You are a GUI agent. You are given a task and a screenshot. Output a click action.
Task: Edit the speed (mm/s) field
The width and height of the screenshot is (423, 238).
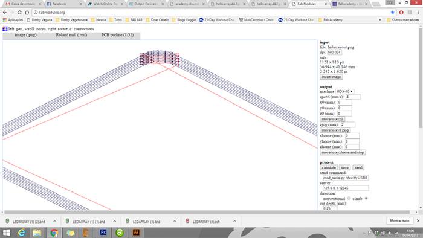pos(353,97)
